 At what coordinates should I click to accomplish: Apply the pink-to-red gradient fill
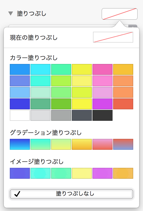102,144
